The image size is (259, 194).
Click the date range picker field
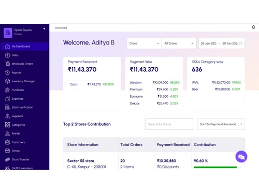coord(222,43)
